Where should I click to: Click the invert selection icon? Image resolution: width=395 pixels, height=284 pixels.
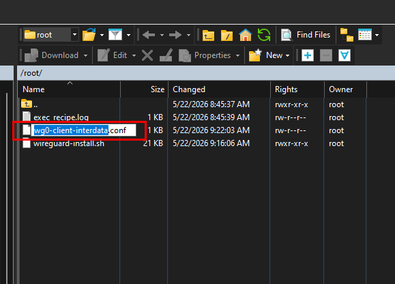pos(345,55)
